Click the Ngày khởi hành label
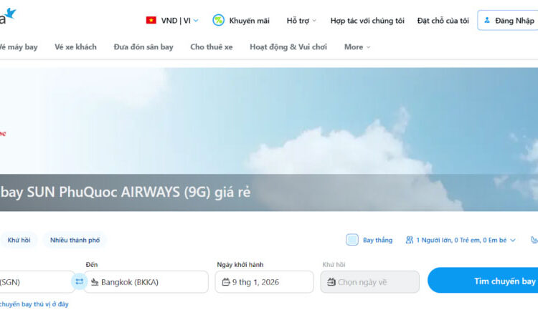This screenshot has height=320, width=538. (240, 265)
